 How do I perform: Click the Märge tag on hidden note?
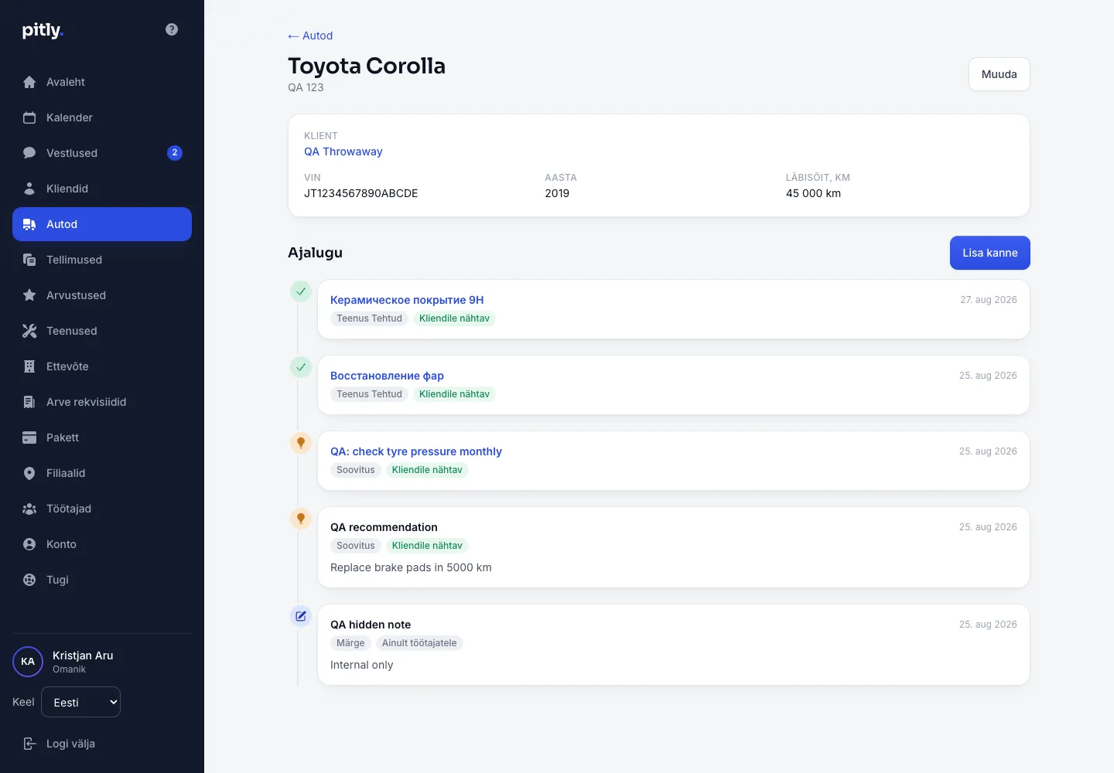click(x=350, y=643)
